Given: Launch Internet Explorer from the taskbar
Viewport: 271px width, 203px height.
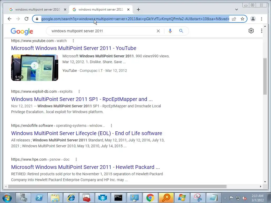Looking at the screenshot, I should 71,198.
